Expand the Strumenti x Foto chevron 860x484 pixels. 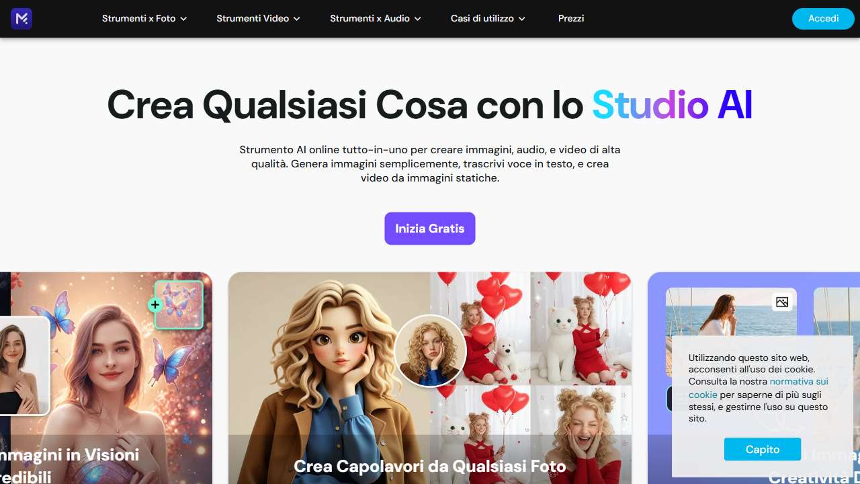pyautogui.click(x=183, y=19)
